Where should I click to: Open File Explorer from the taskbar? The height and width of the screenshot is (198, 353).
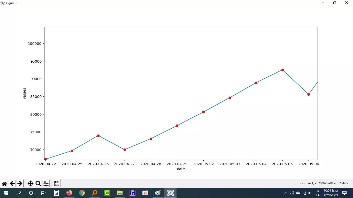pos(120,193)
